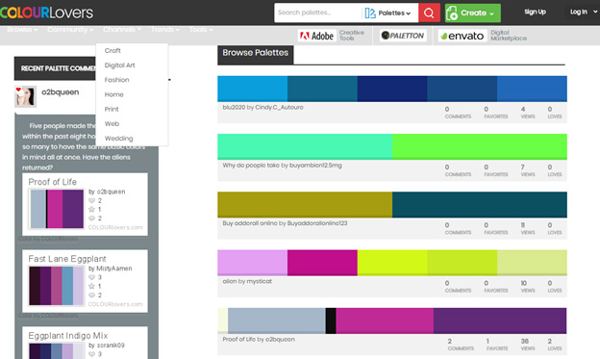The image size is (600, 359).
Task: Expand the Tools menu
Action: (x=201, y=30)
